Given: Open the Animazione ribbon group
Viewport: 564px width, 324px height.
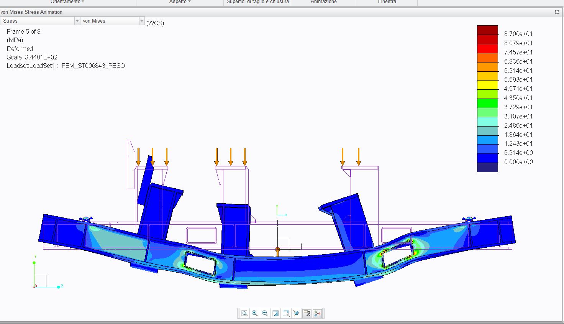Looking at the screenshot, I should tap(323, 2).
